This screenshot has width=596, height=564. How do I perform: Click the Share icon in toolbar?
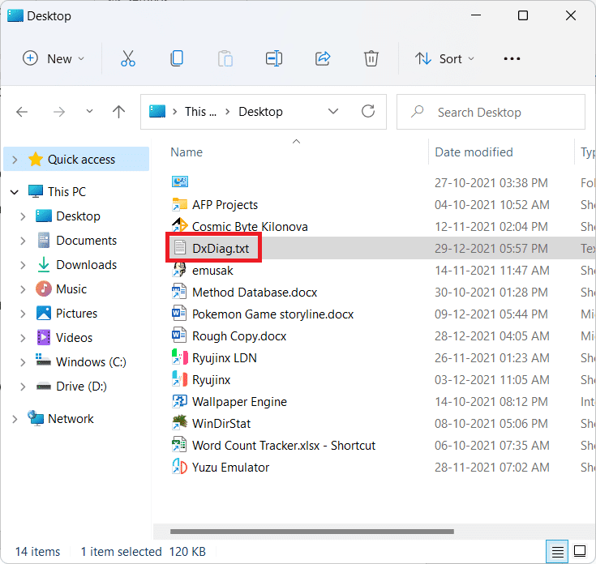(x=323, y=58)
